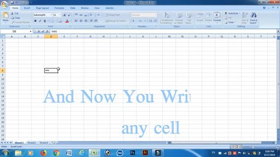This screenshot has width=280, height=157.
Task: Click the Office Button orb
Action: [x=4, y=4]
